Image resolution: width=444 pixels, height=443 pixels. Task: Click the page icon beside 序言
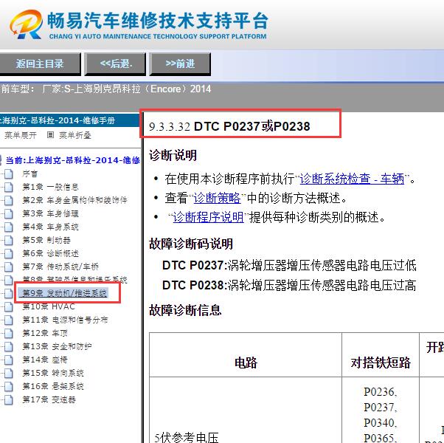[9, 174]
